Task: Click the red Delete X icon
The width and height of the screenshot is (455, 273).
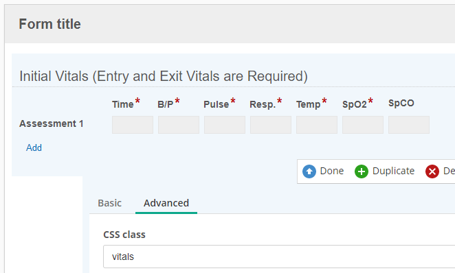Action: (x=432, y=171)
